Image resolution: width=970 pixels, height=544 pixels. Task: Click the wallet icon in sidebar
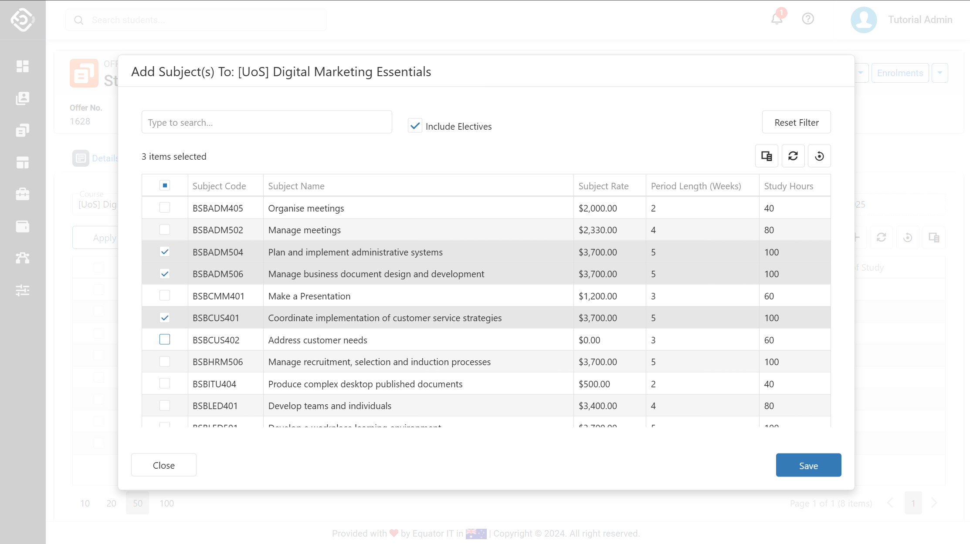click(23, 226)
